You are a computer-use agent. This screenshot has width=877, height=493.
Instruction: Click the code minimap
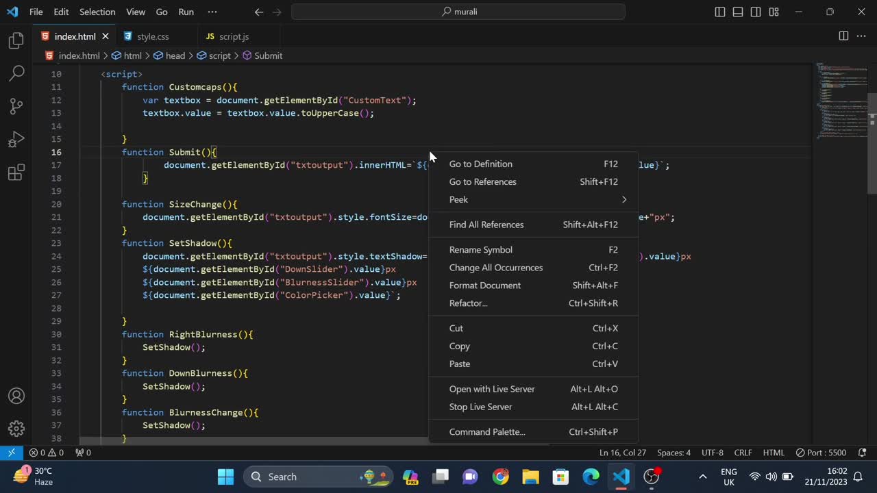tap(841, 100)
